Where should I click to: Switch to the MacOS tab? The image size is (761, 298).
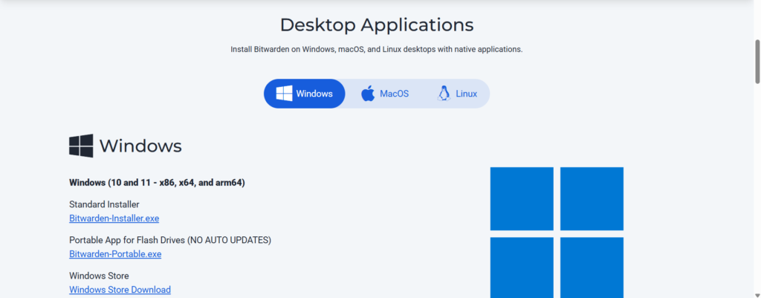[385, 94]
